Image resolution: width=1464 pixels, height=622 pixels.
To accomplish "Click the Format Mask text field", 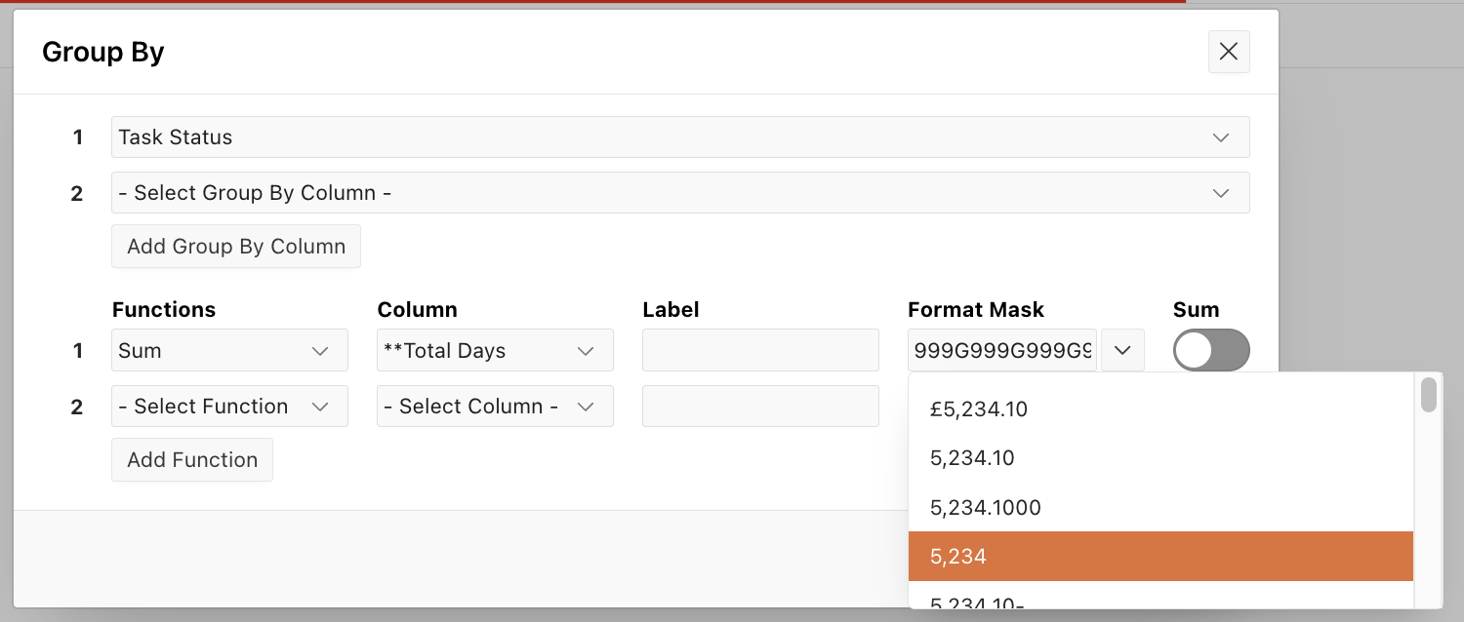I will [x=1002, y=351].
